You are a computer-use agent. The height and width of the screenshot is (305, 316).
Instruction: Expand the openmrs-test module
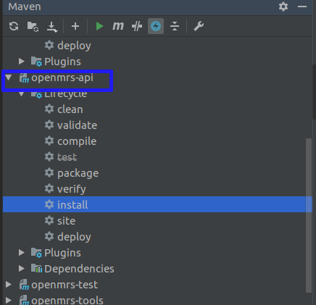[x=9, y=285]
